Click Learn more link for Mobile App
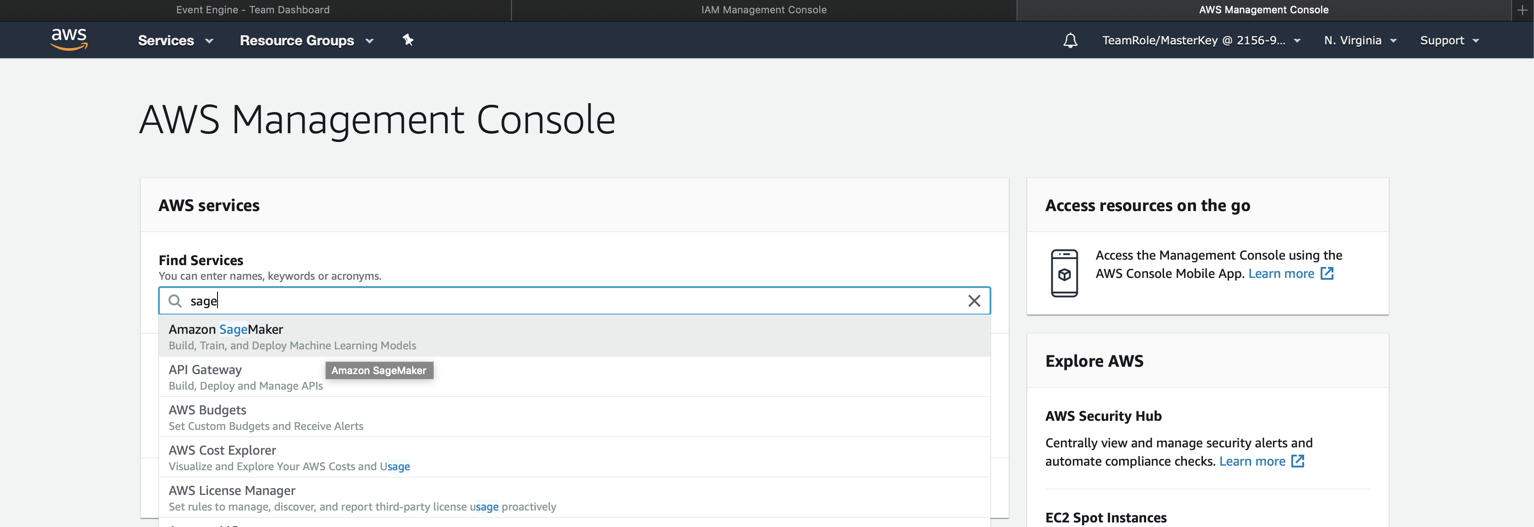Viewport: 1534px width, 527px height. [1281, 273]
